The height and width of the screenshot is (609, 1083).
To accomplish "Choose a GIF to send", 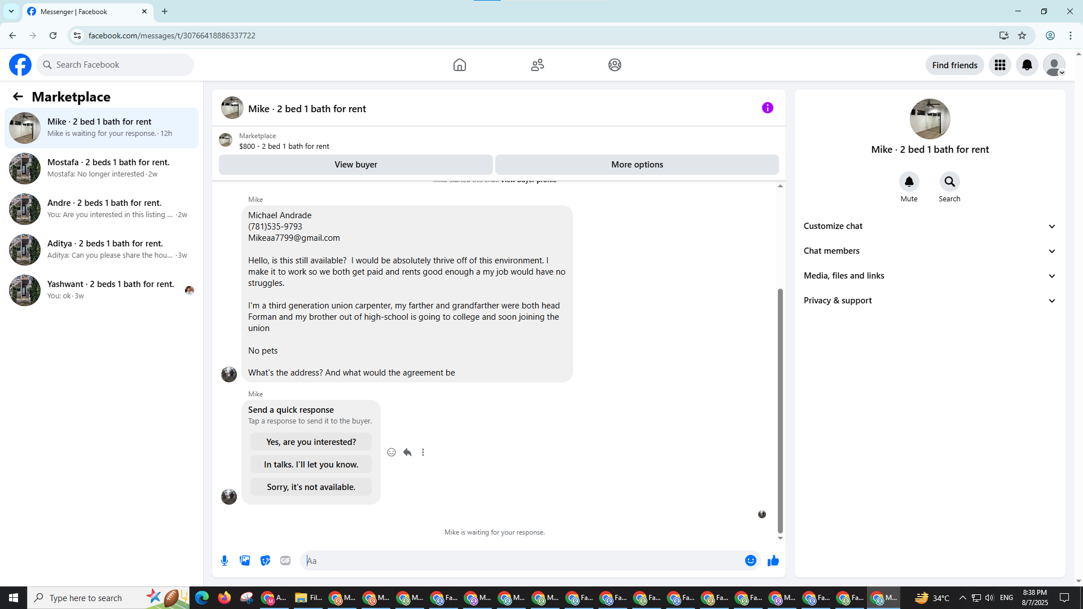I will pos(285,561).
